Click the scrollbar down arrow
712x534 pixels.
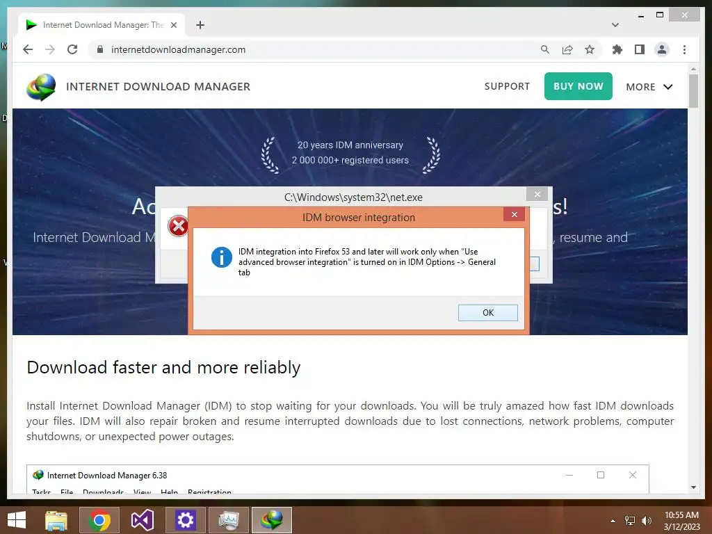tap(693, 487)
